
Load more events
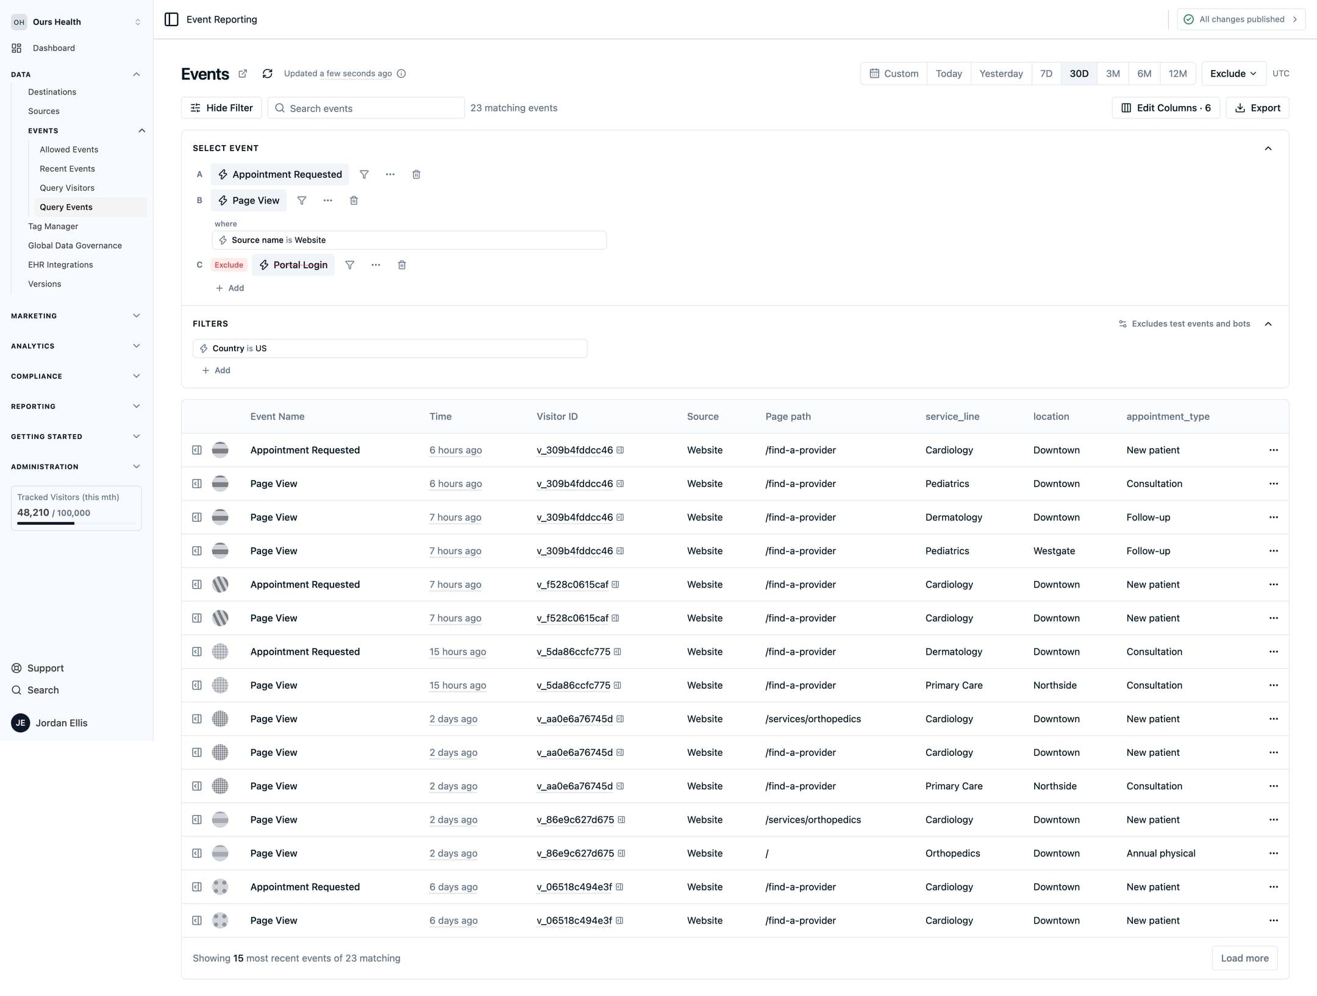[1244, 958]
